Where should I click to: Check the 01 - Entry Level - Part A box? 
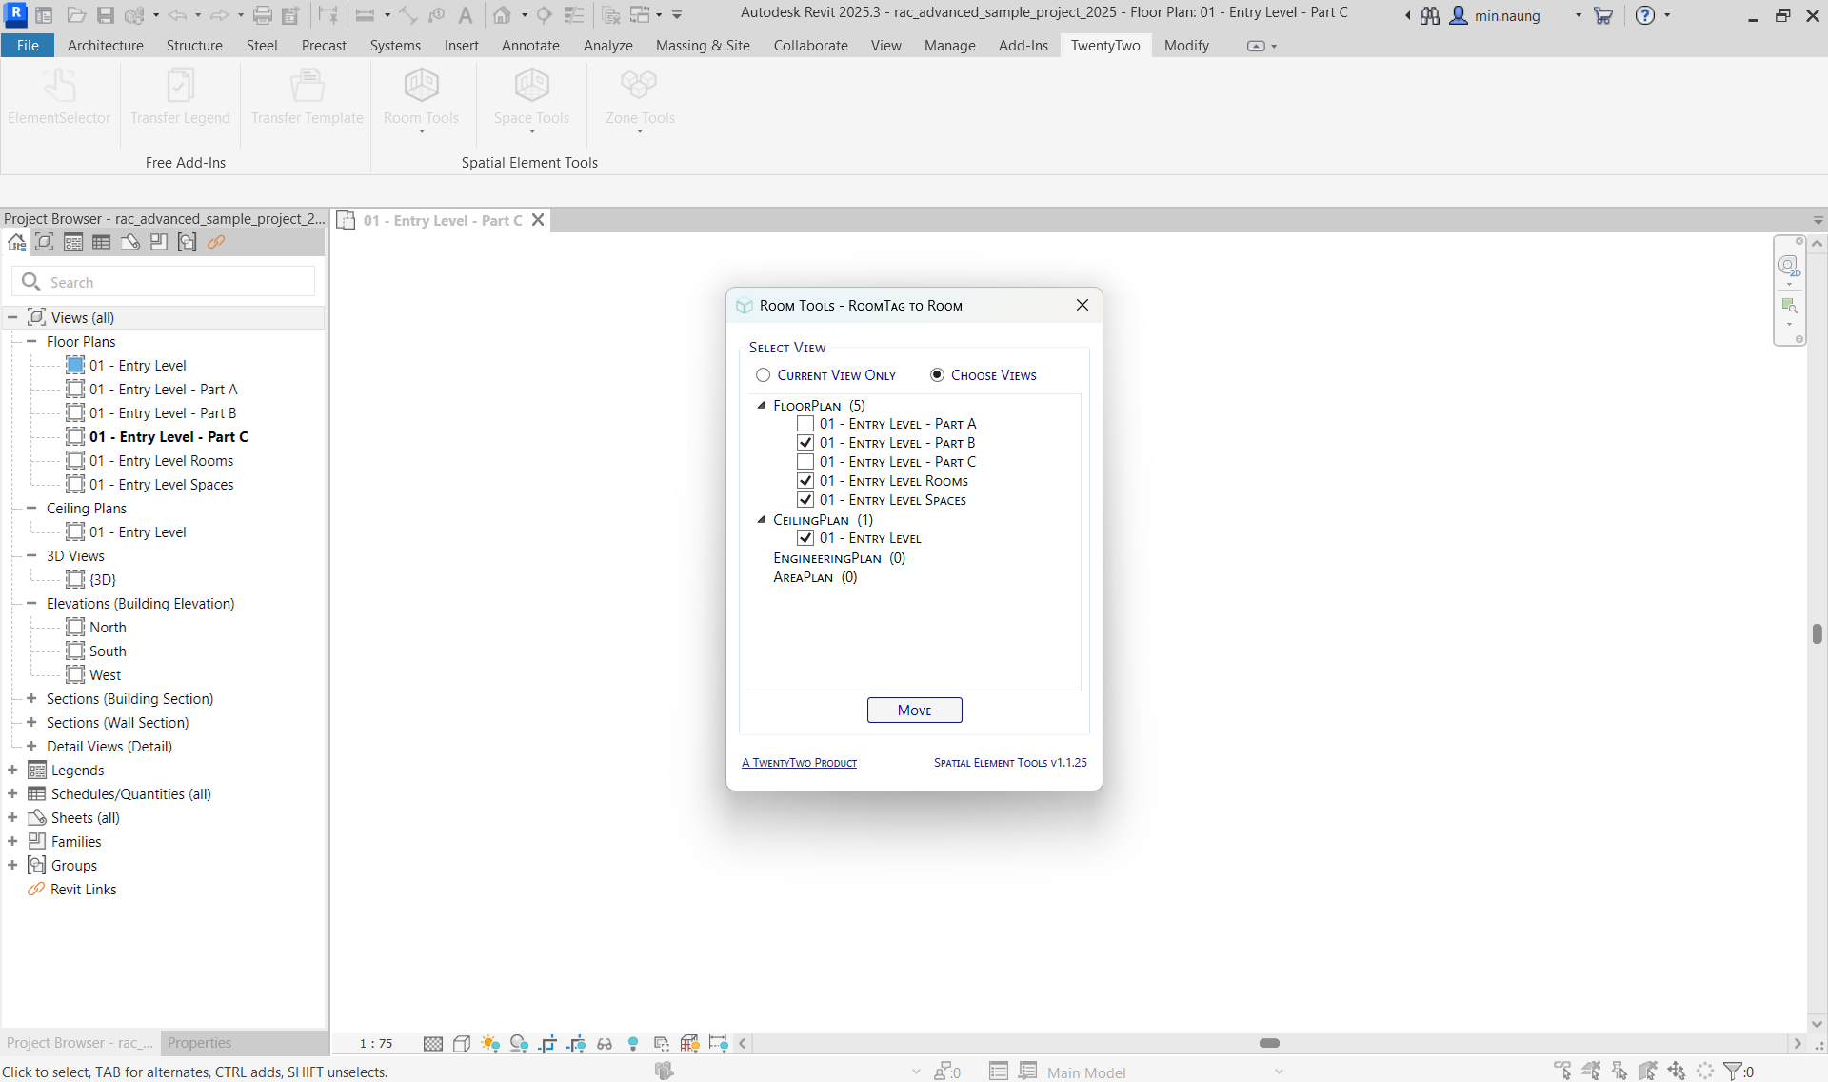[805, 424]
